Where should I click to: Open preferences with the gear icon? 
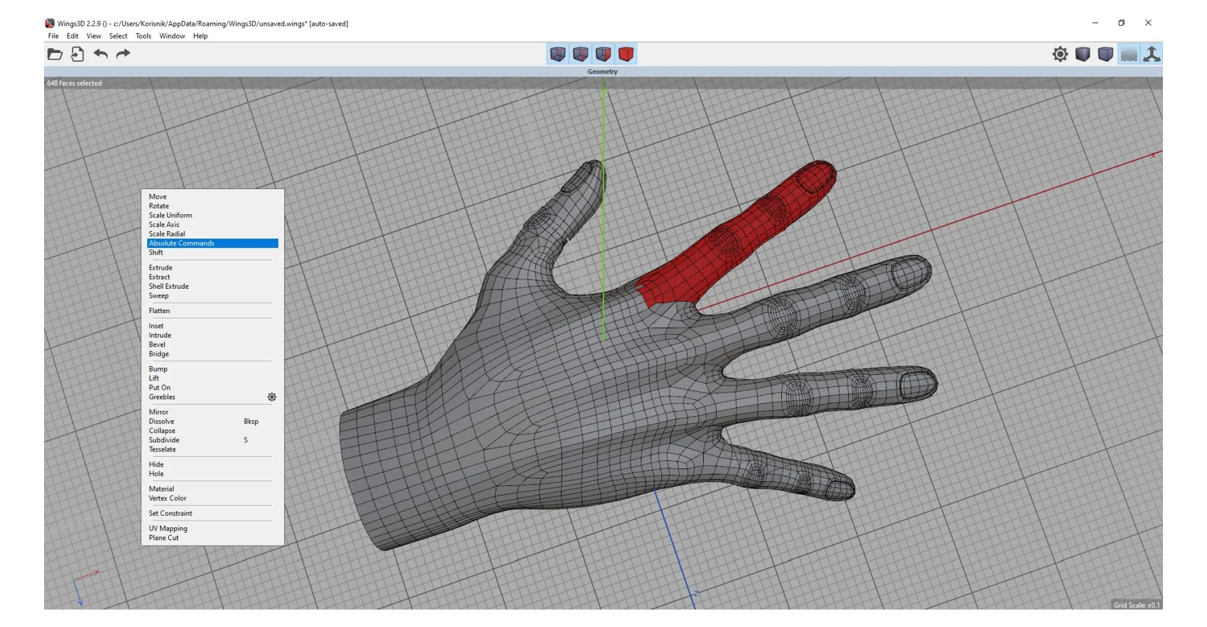1060,54
